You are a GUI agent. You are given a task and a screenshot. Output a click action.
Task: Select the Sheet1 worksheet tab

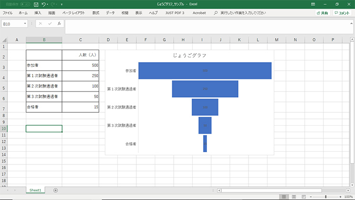pyautogui.click(x=35, y=190)
